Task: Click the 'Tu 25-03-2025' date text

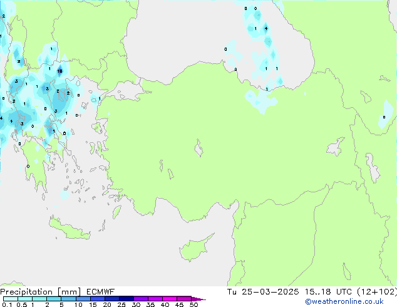Action: (x=263, y=292)
